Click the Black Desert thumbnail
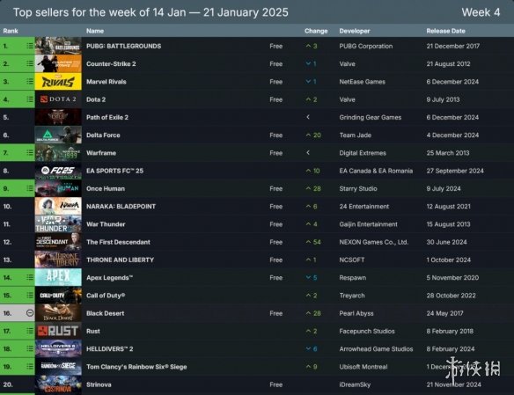Screen dimensions: 514x395 (x=58, y=313)
